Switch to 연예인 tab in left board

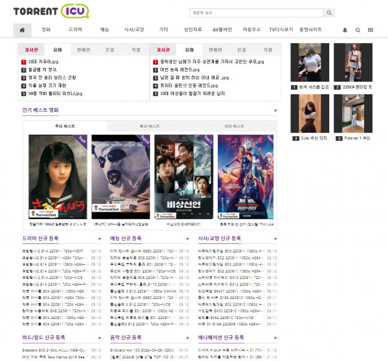coord(83,49)
